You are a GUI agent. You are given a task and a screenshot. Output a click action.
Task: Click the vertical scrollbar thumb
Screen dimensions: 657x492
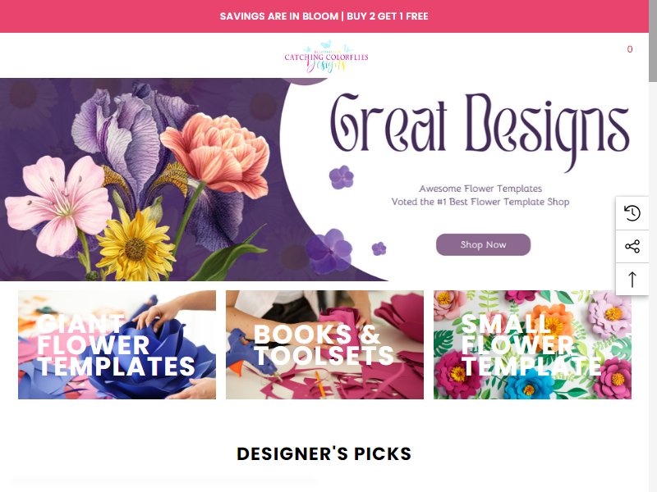[x=653, y=41]
